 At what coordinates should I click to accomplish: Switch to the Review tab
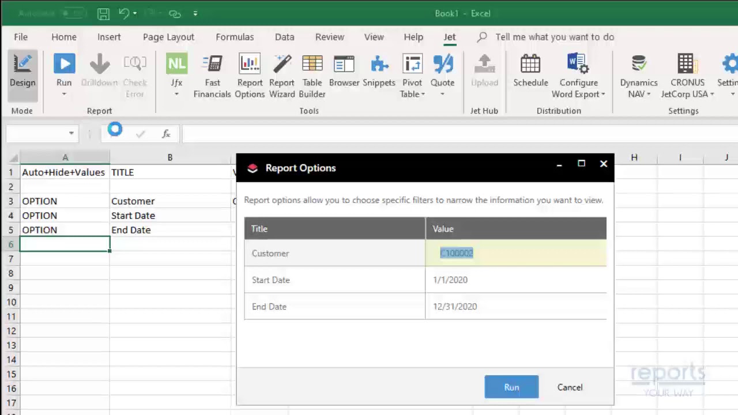pyautogui.click(x=330, y=37)
